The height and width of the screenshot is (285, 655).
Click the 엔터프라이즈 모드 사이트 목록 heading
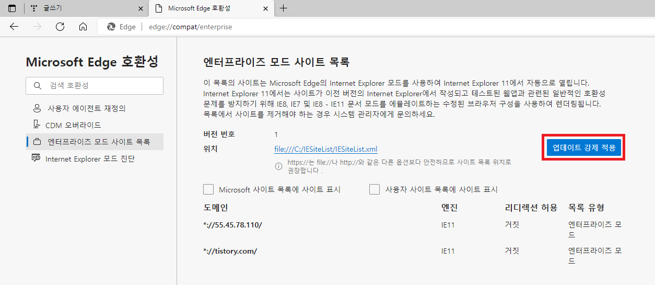tap(276, 62)
